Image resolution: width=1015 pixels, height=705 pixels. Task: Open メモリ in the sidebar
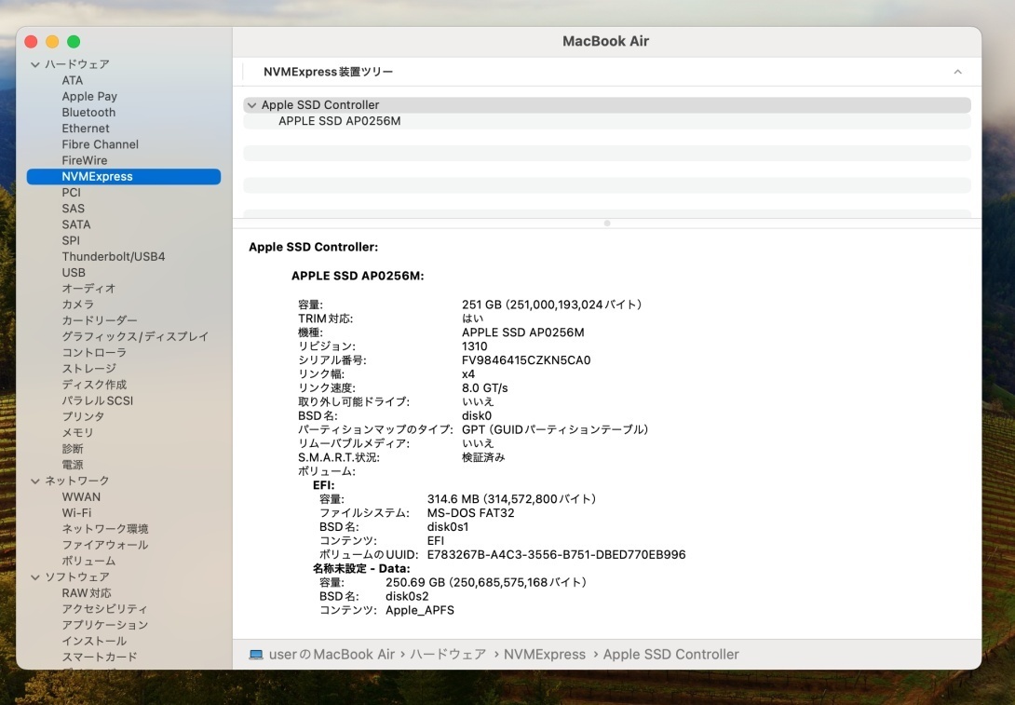tap(77, 432)
